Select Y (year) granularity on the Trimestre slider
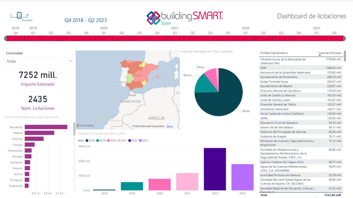The height and width of the screenshot is (198, 353). coord(11,15)
